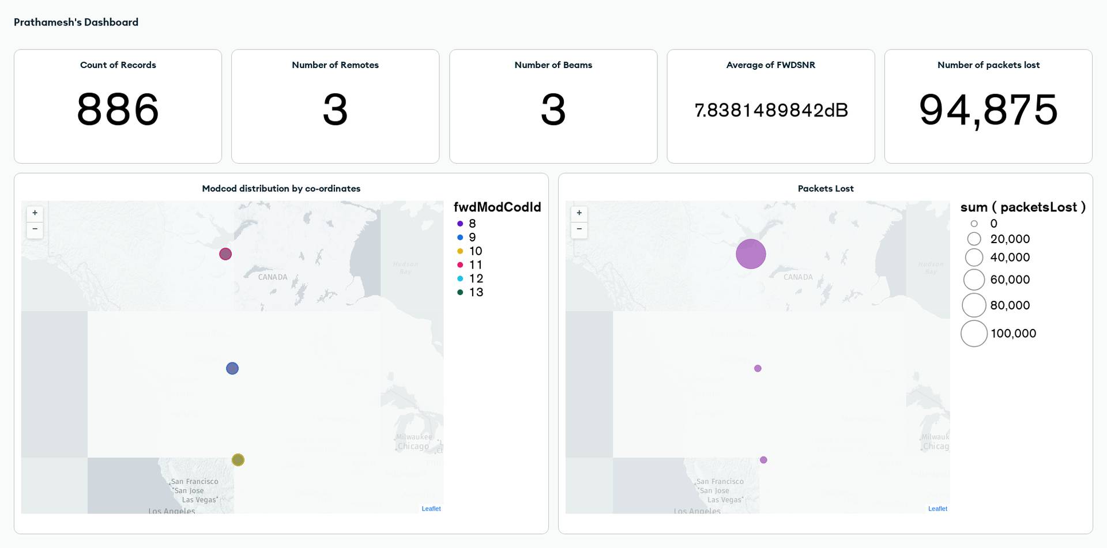Zoom in on the Modcod distribution map
1107x548 pixels.
pyautogui.click(x=35, y=213)
